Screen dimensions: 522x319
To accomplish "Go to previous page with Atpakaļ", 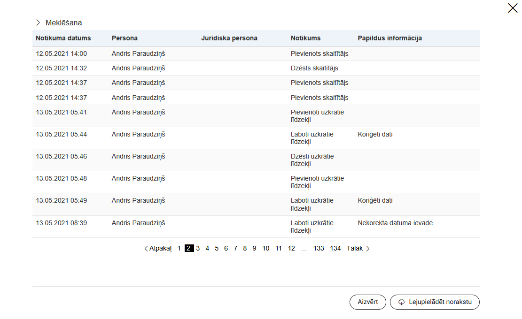I will click(158, 249).
